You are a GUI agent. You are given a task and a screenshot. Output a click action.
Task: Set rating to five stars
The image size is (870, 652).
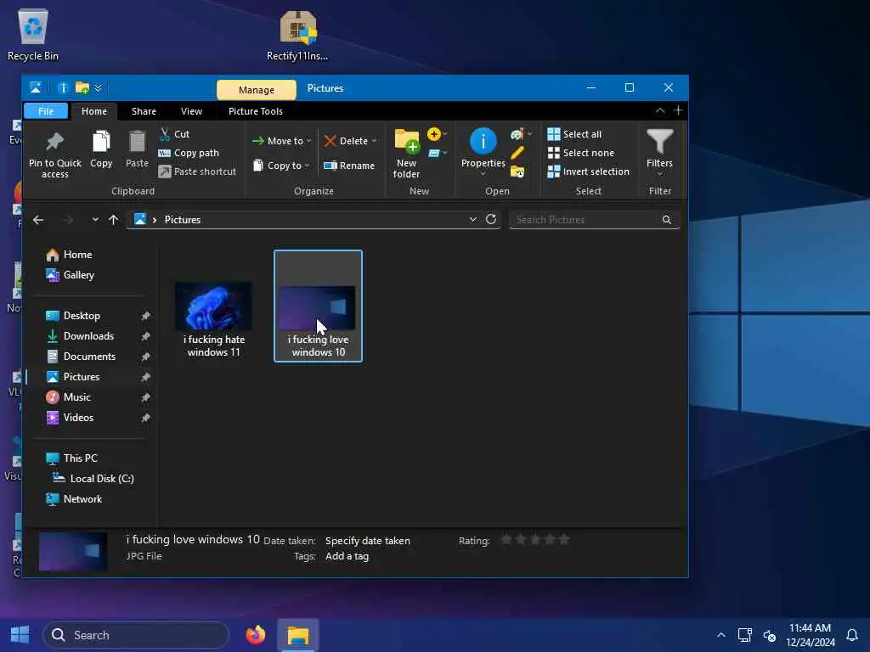click(564, 539)
